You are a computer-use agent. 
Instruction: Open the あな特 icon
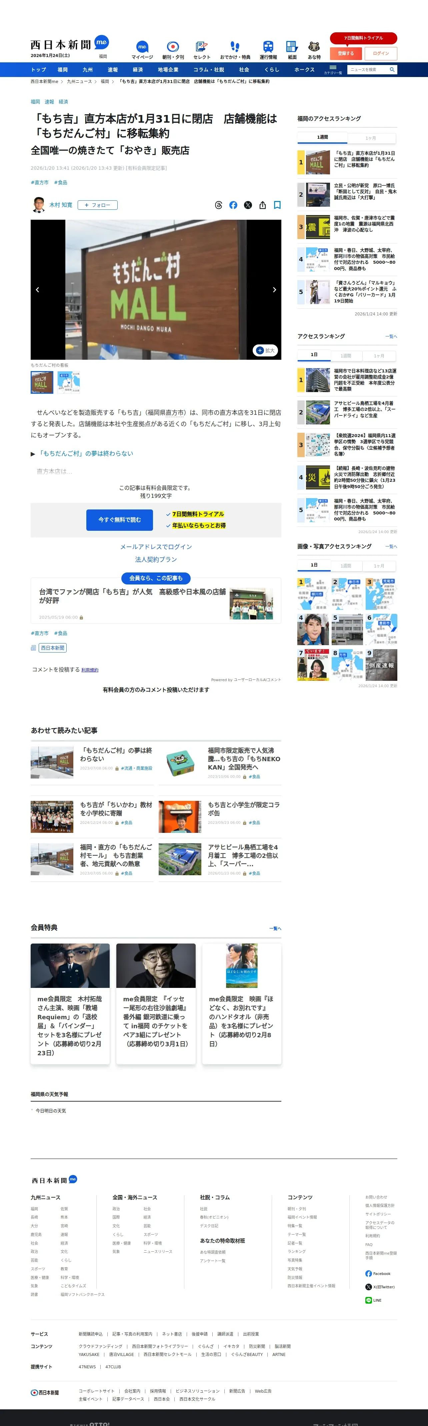tap(314, 50)
